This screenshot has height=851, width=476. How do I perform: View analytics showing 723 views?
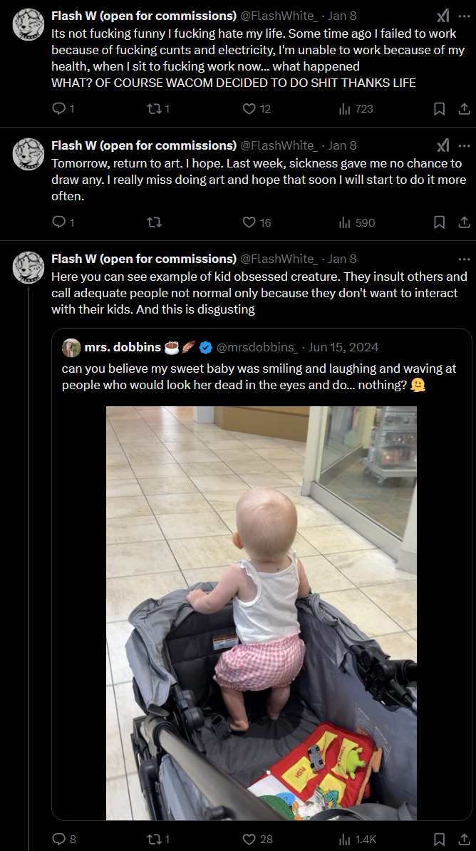[x=346, y=109]
